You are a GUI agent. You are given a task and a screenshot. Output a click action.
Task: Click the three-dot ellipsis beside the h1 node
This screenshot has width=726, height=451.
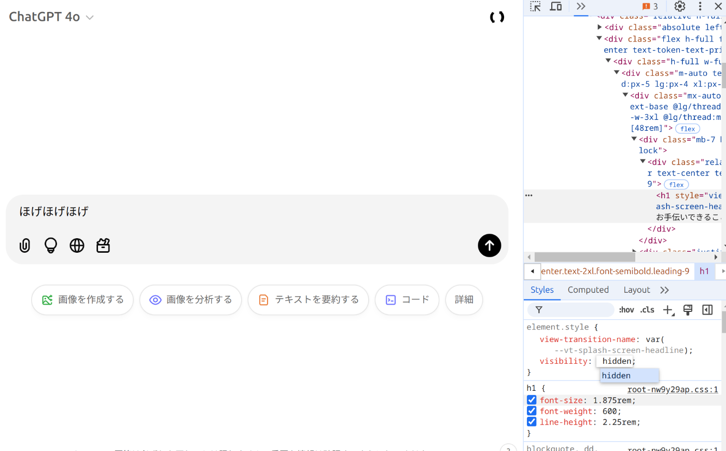529,196
